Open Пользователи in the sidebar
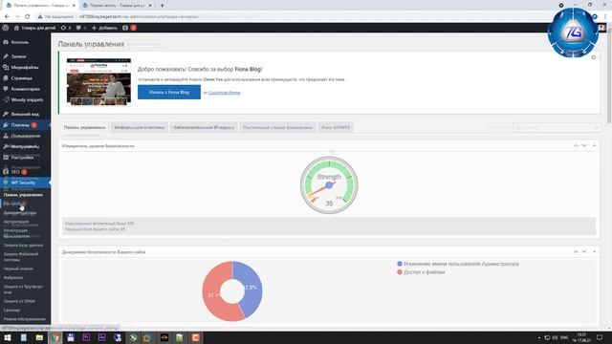 26,136
